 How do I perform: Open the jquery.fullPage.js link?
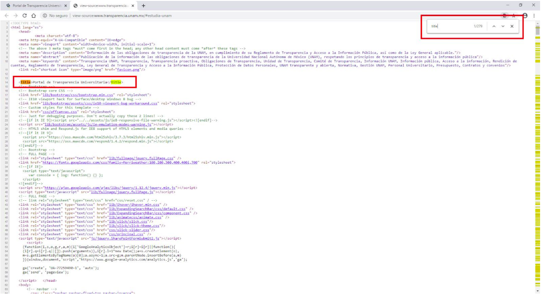pos(122,192)
